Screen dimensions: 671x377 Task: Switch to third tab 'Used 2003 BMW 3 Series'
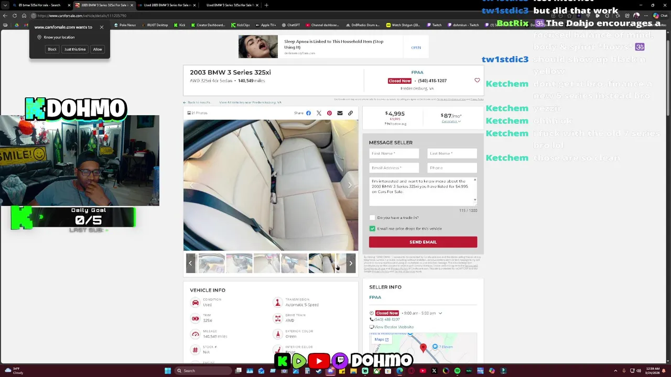click(x=167, y=5)
